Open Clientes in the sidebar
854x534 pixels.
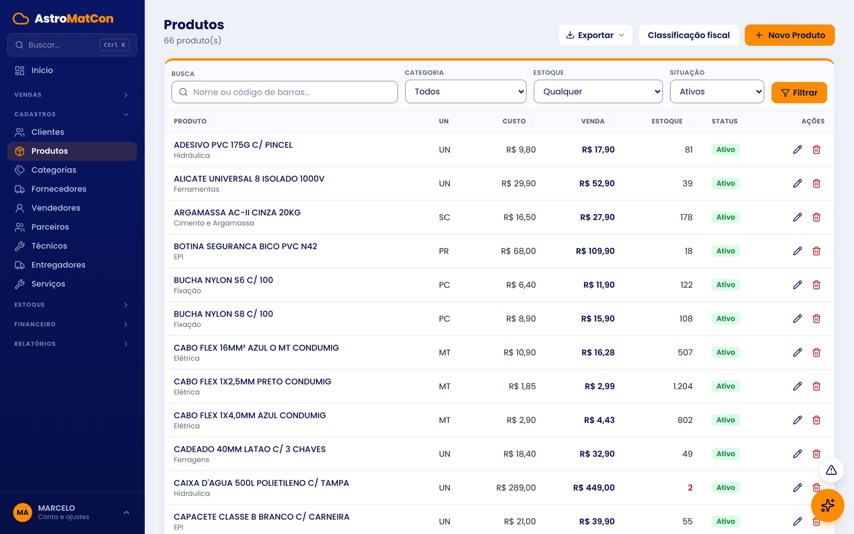72,132
